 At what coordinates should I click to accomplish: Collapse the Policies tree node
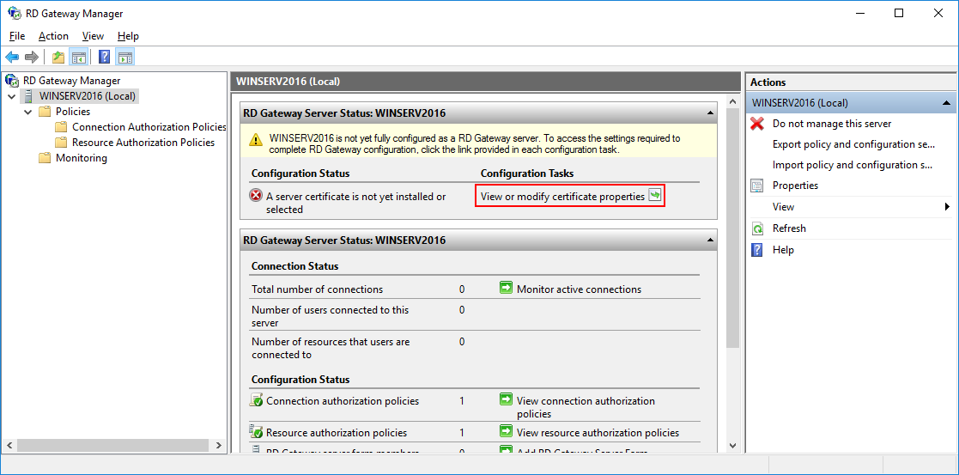(28, 112)
